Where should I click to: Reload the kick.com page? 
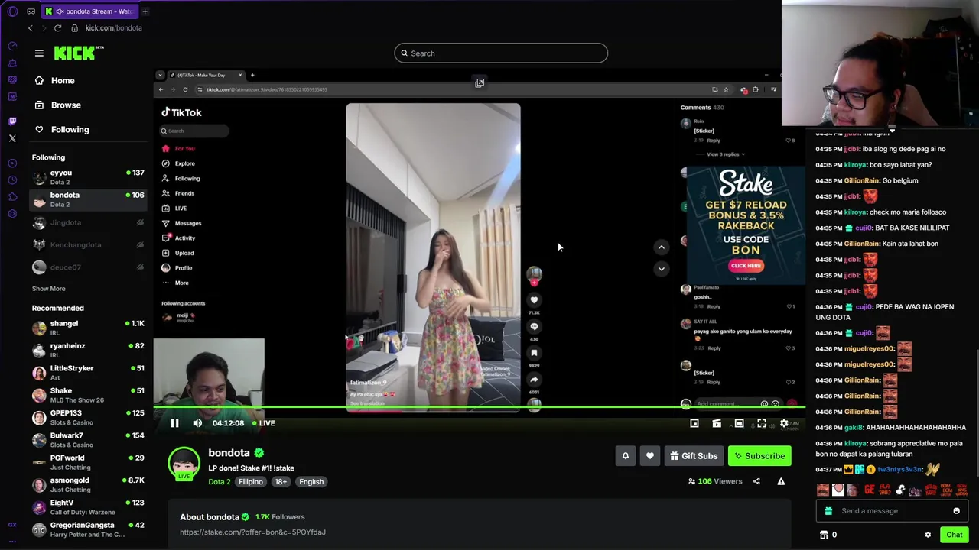[57, 28]
